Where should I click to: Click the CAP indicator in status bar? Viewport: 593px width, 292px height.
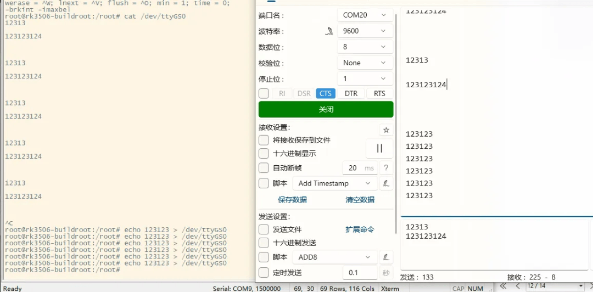458,289
